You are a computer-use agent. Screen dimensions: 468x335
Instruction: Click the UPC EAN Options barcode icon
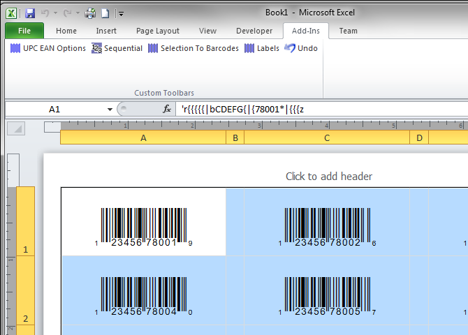15,48
